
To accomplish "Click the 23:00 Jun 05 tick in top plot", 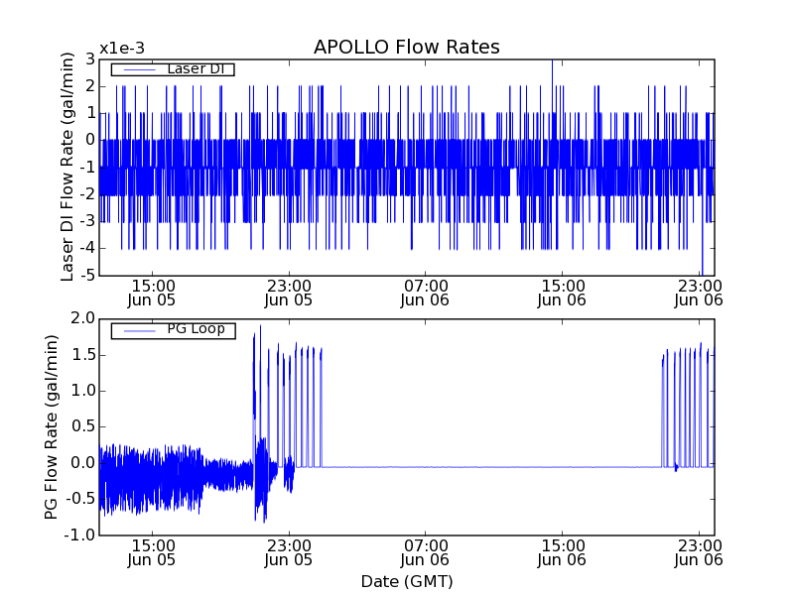I will (289, 293).
